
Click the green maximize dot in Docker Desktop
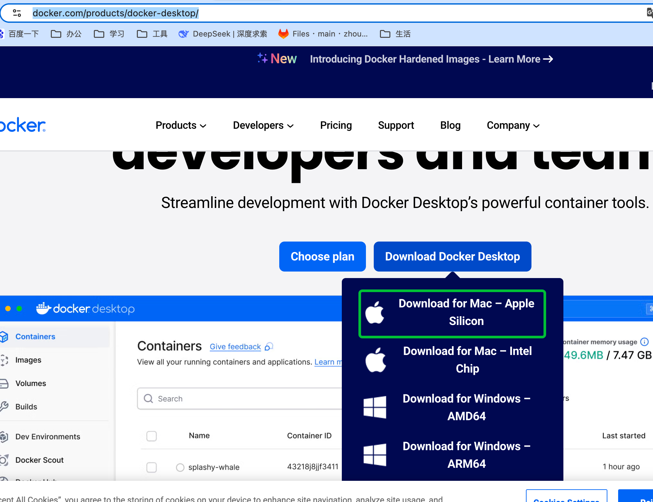[19, 308]
